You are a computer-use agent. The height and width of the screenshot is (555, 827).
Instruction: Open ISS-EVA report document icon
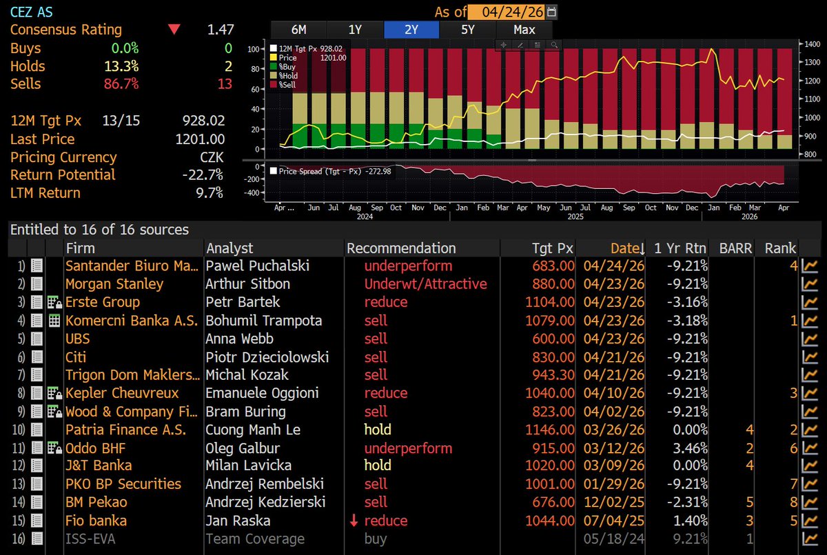pyautogui.click(x=37, y=539)
